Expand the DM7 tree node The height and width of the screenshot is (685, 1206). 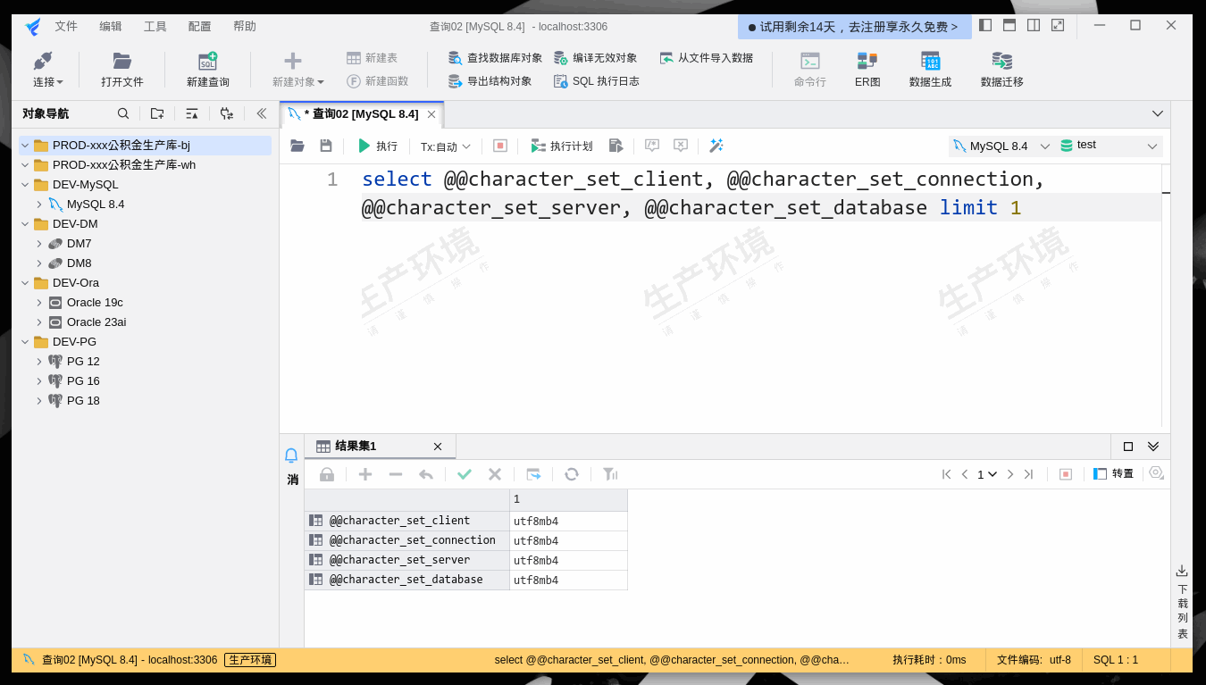[x=39, y=244]
